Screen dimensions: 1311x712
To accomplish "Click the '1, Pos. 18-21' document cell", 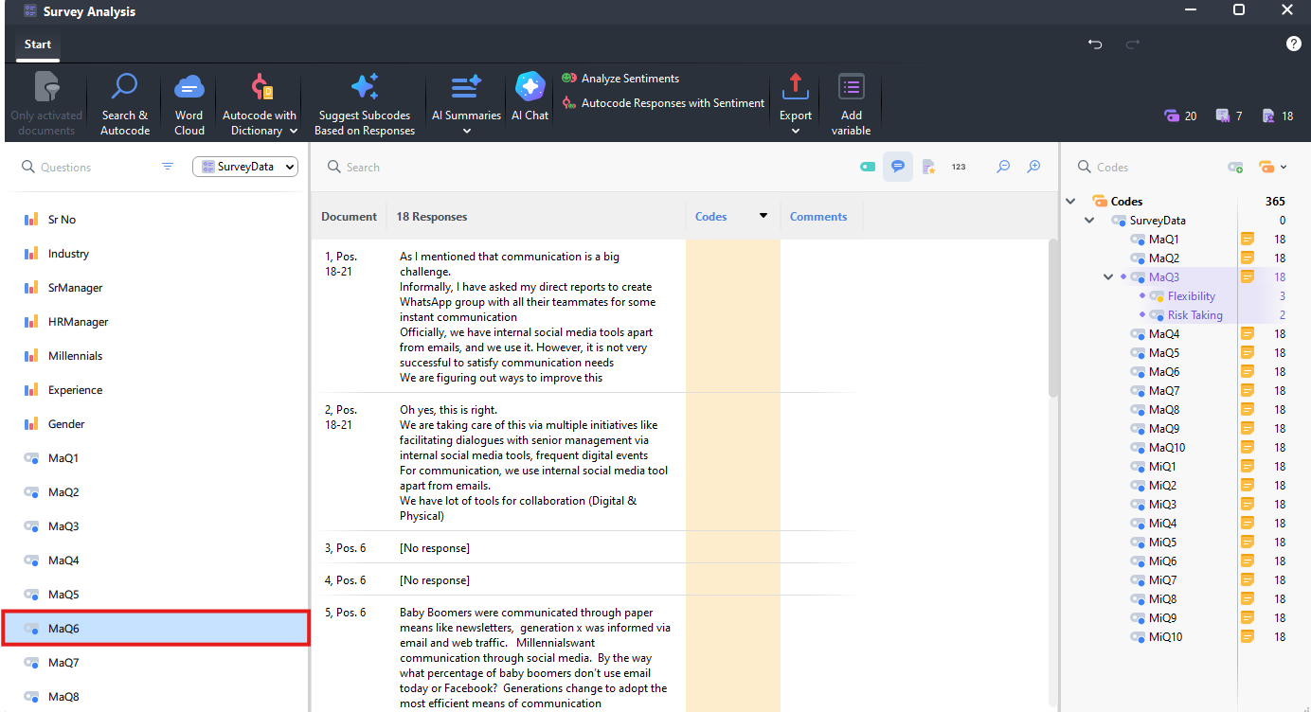I will point(341,264).
